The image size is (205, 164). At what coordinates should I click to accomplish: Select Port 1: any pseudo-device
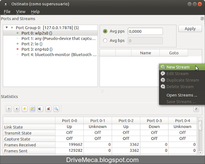click(50, 39)
